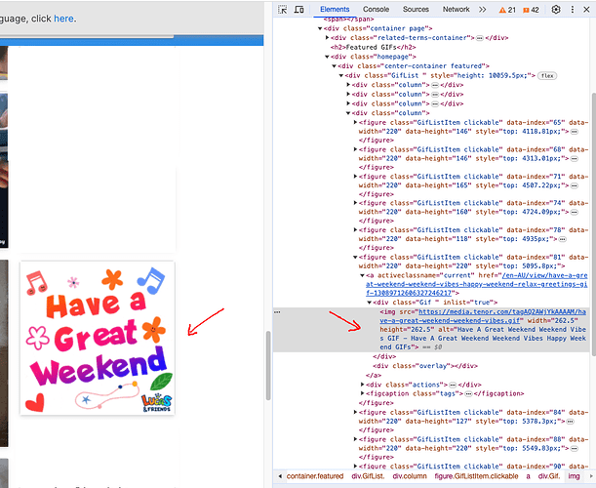Select container.featured breadcrumb
Screen dimensions: 596x488
(x=315, y=476)
